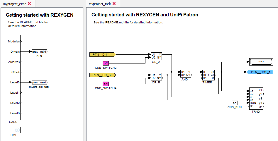Select the PTN__DO1_1 output flag
This screenshot has width=278, height=141.
[x=260, y=72]
